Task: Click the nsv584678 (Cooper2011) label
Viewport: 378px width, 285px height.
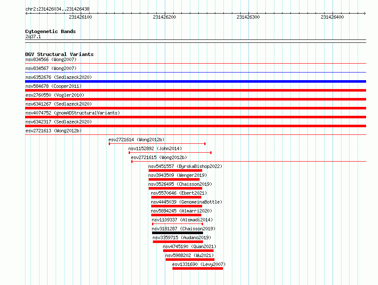Action: click(54, 86)
